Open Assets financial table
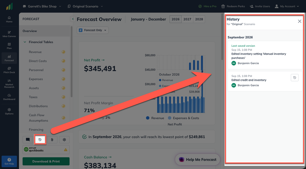The image size is (306, 169). click(x=34, y=88)
